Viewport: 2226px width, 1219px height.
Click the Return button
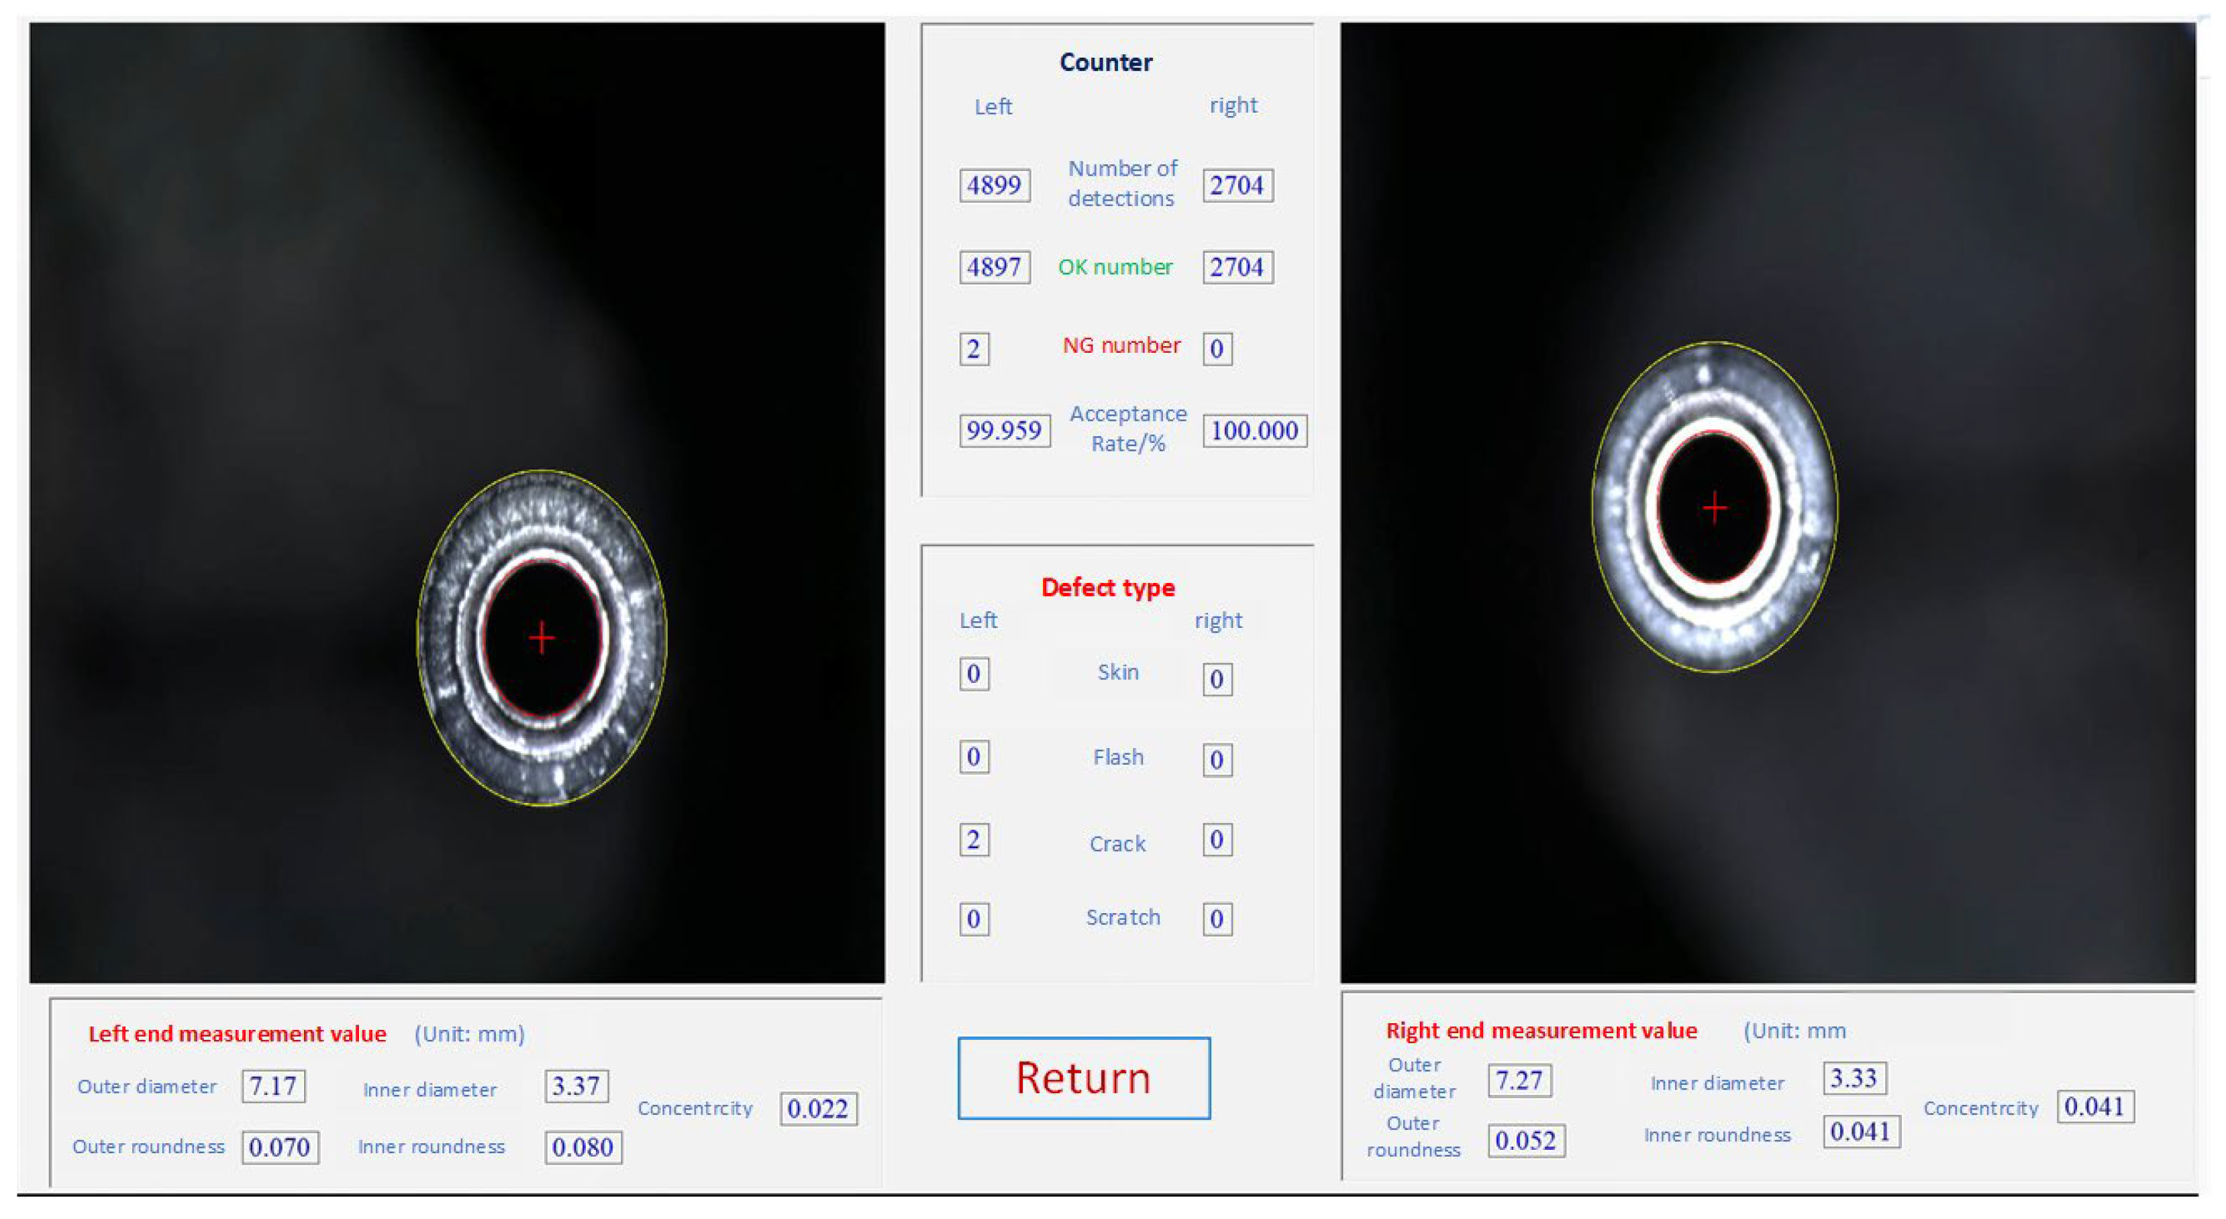(1084, 1078)
